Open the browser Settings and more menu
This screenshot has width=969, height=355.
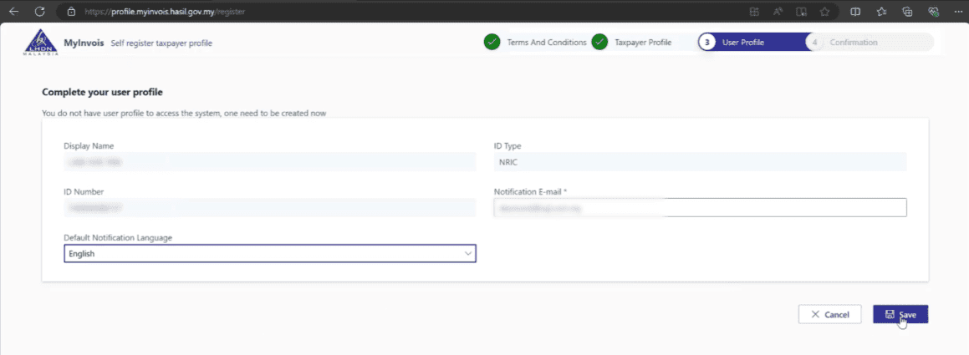point(957,11)
